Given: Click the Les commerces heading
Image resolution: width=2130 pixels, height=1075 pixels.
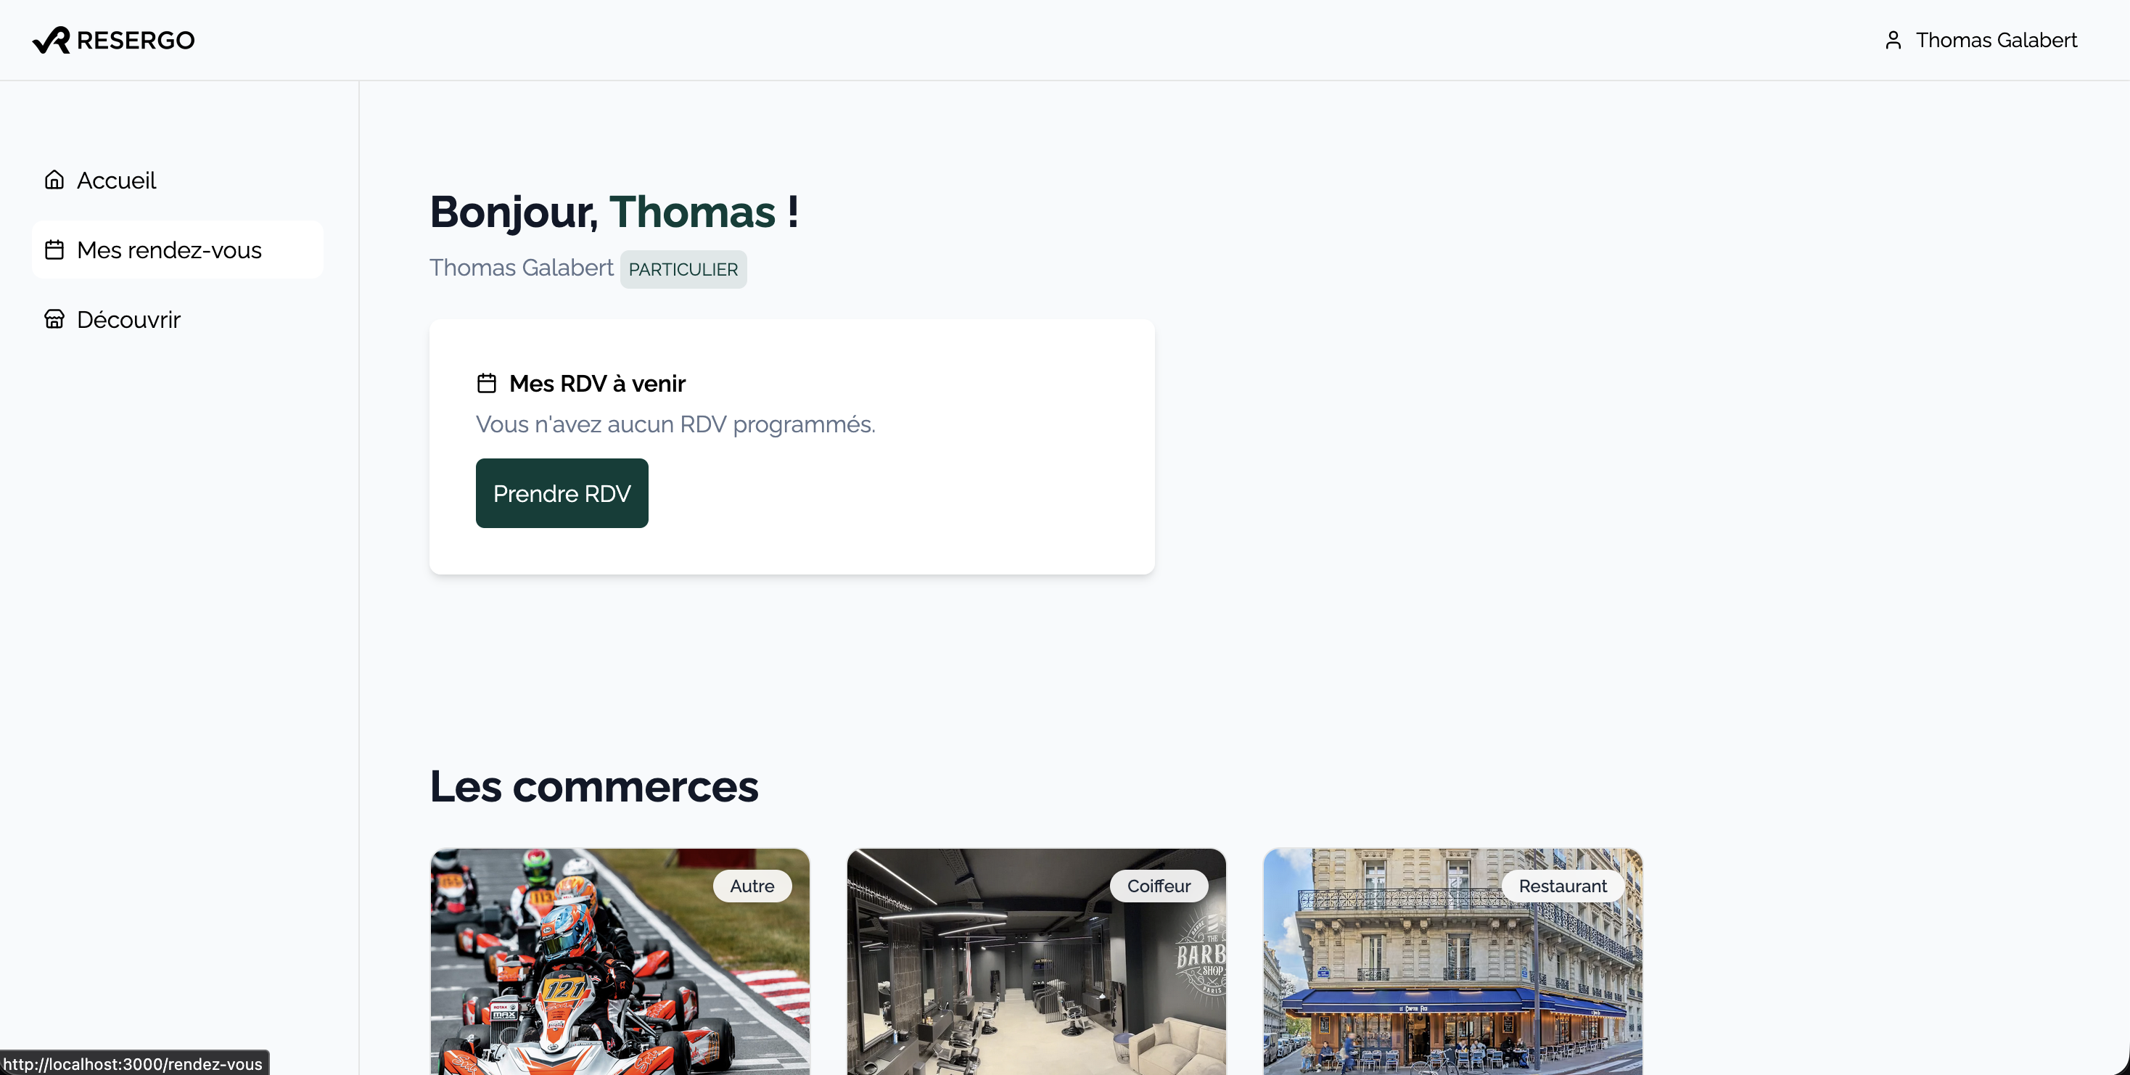Looking at the screenshot, I should [593, 786].
